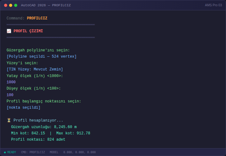Click the hourglass icon next to Profil hesaplanıyor
Screen dimensions: 226x156
pyautogui.click(x=9, y=120)
